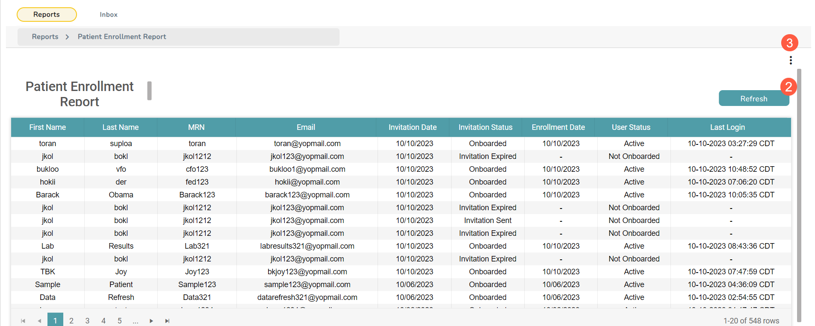Sort by Last Login column header

727,127
